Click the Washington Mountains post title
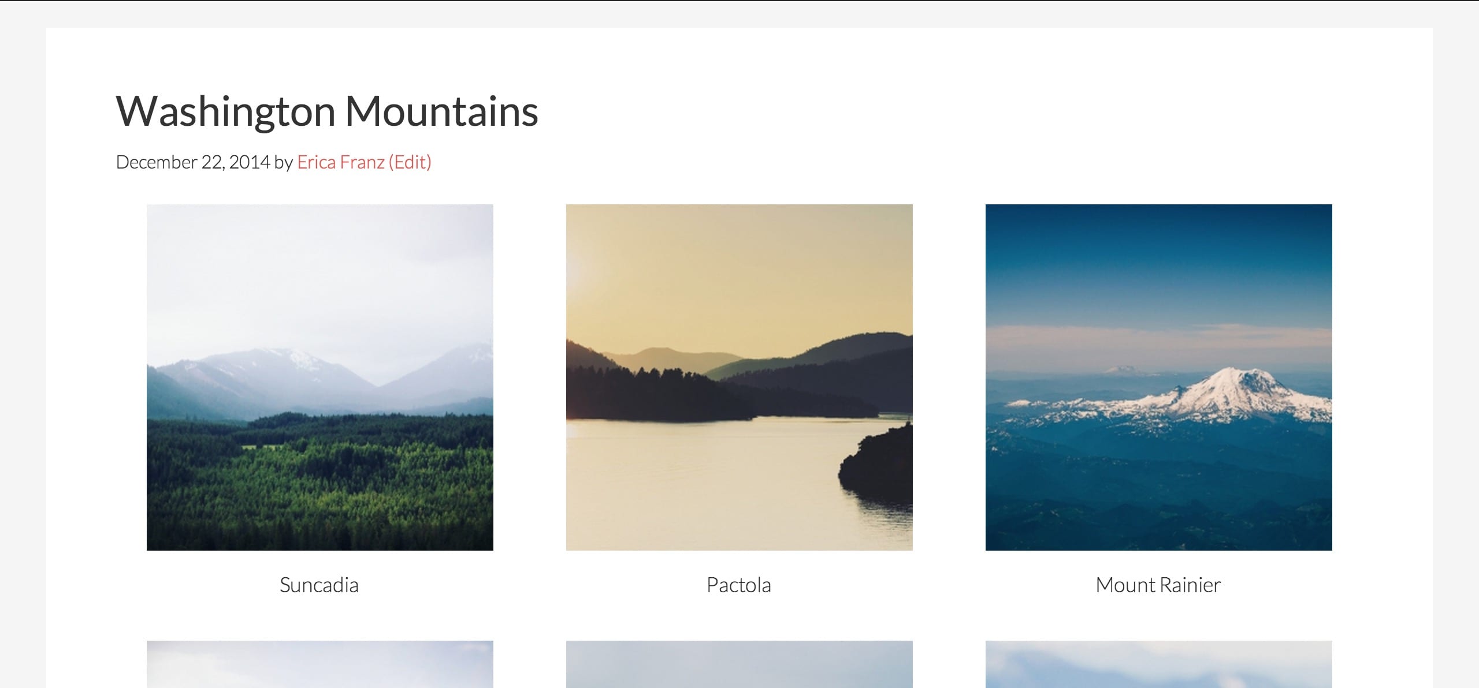 [x=327, y=111]
